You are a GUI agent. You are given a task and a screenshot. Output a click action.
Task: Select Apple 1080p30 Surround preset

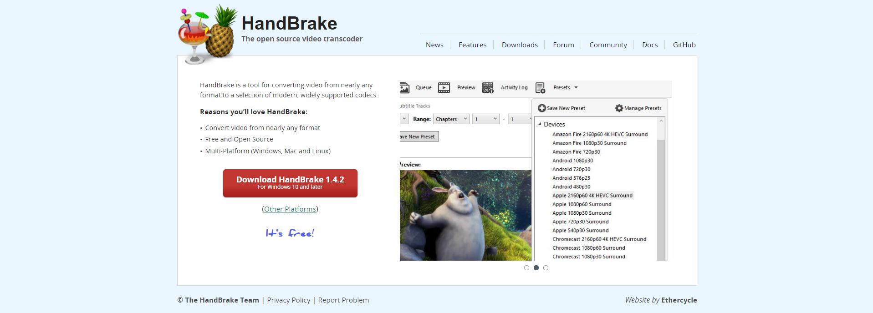tap(582, 213)
